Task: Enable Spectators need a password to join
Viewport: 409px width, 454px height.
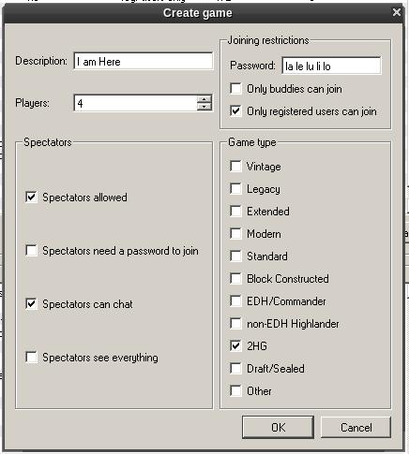Action: (x=31, y=251)
